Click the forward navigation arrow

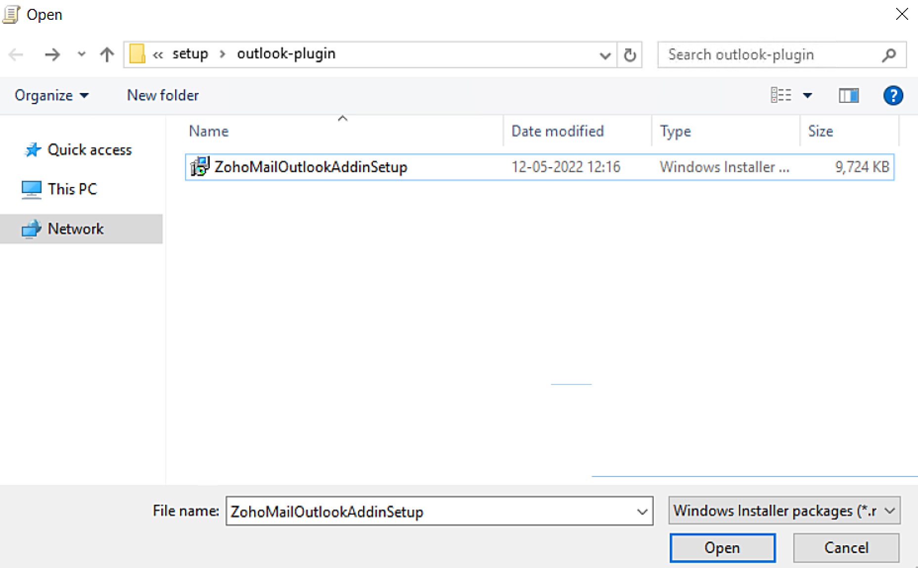click(52, 54)
